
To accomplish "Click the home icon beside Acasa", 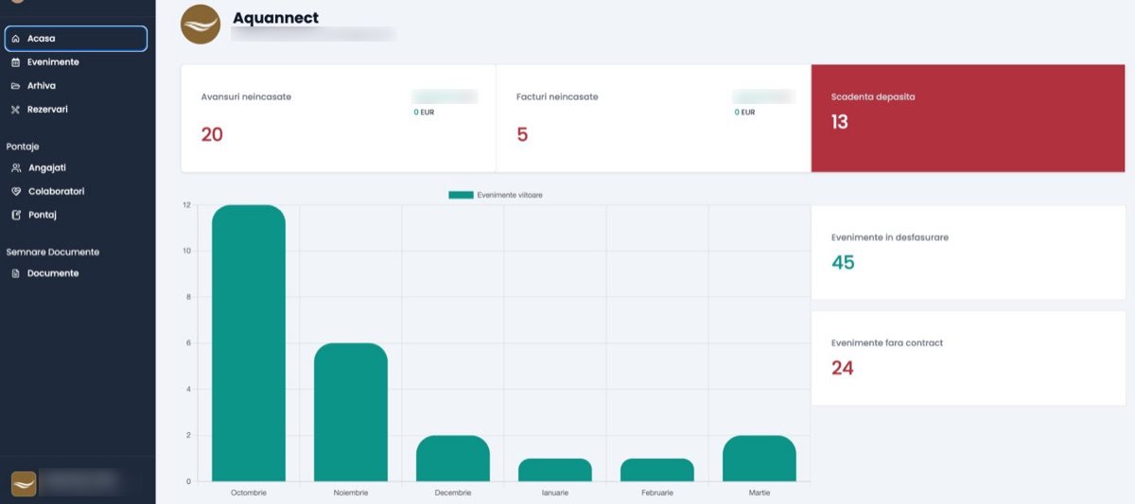I will (16, 39).
